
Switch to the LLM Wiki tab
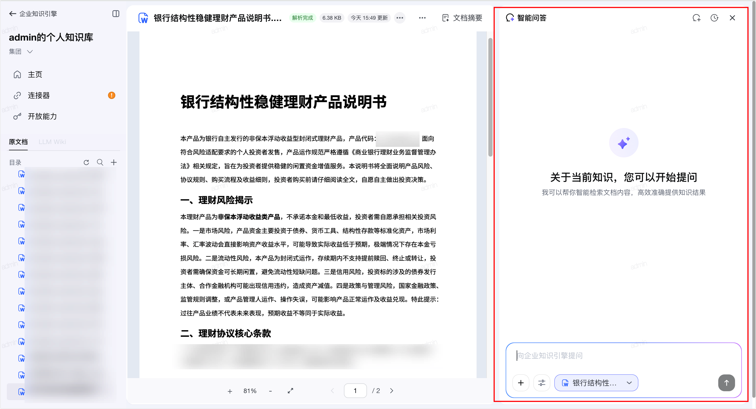coord(52,142)
